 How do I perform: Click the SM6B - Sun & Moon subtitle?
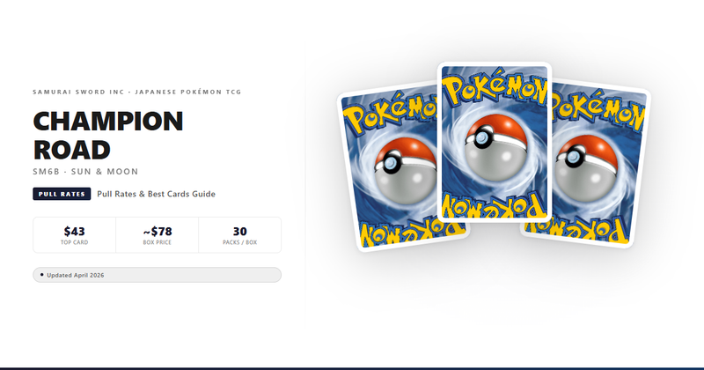[85, 171]
